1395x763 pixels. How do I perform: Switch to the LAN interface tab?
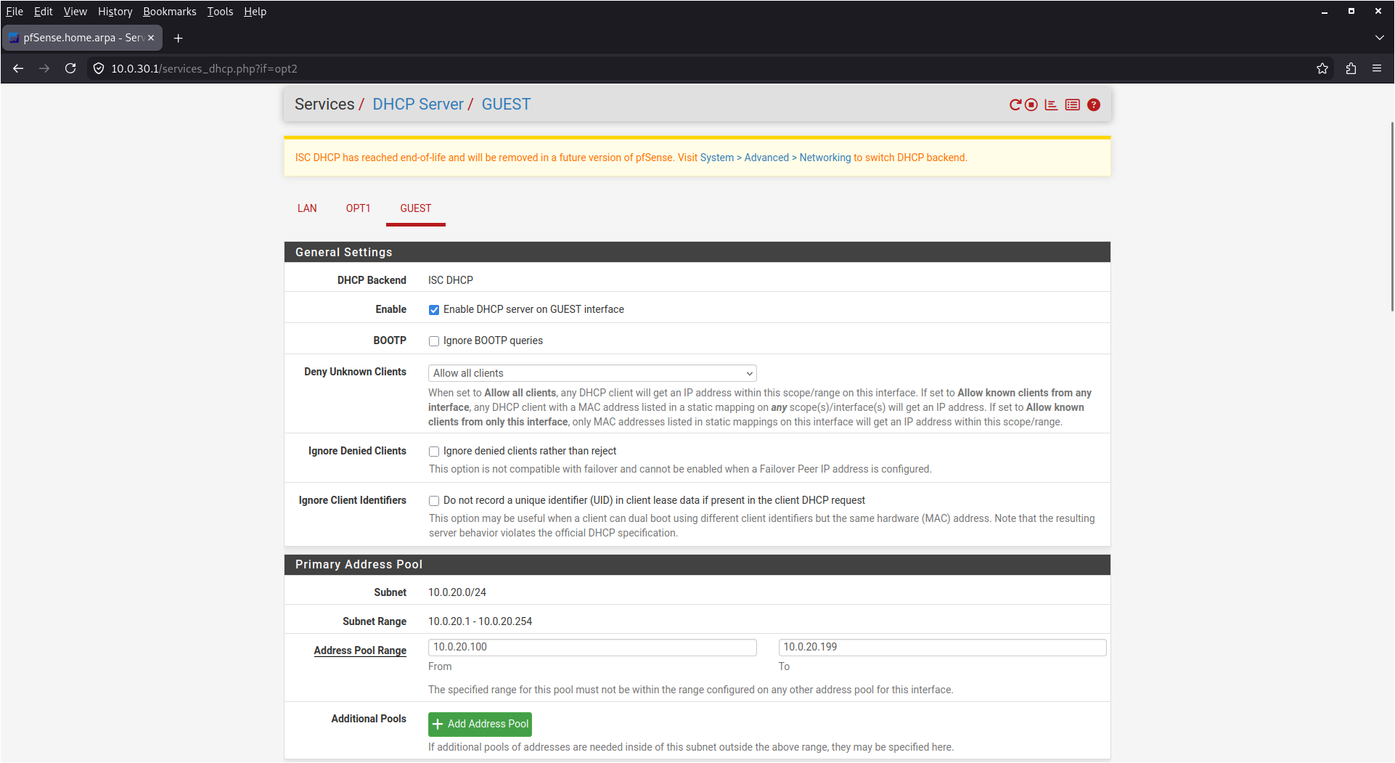(307, 208)
